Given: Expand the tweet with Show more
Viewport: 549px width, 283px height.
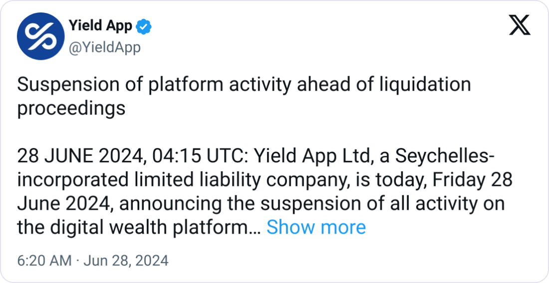Looking at the screenshot, I should click(x=316, y=227).
